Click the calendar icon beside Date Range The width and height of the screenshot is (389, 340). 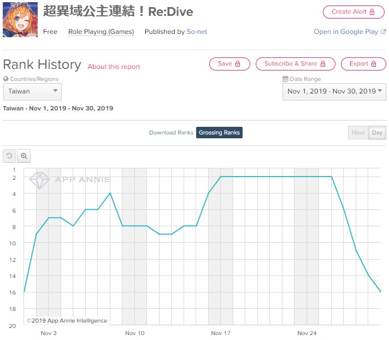click(x=285, y=79)
